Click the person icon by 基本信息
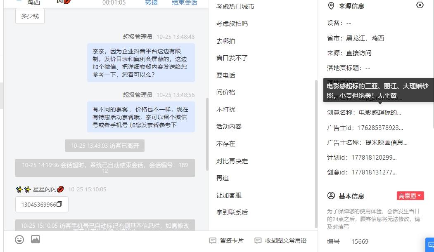Image resolution: width=434 pixels, height=252 pixels. 331,195
